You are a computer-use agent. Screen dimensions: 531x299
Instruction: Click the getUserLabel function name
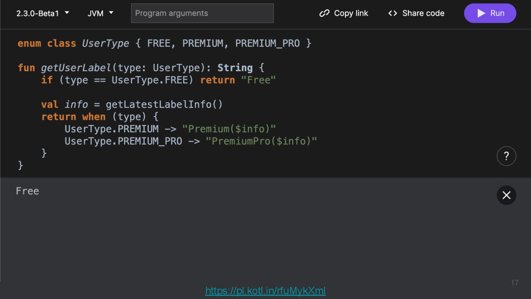pyautogui.click(x=76, y=68)
